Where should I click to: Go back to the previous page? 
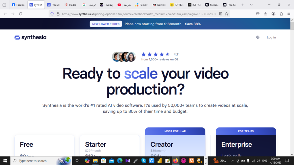(5, 14)
